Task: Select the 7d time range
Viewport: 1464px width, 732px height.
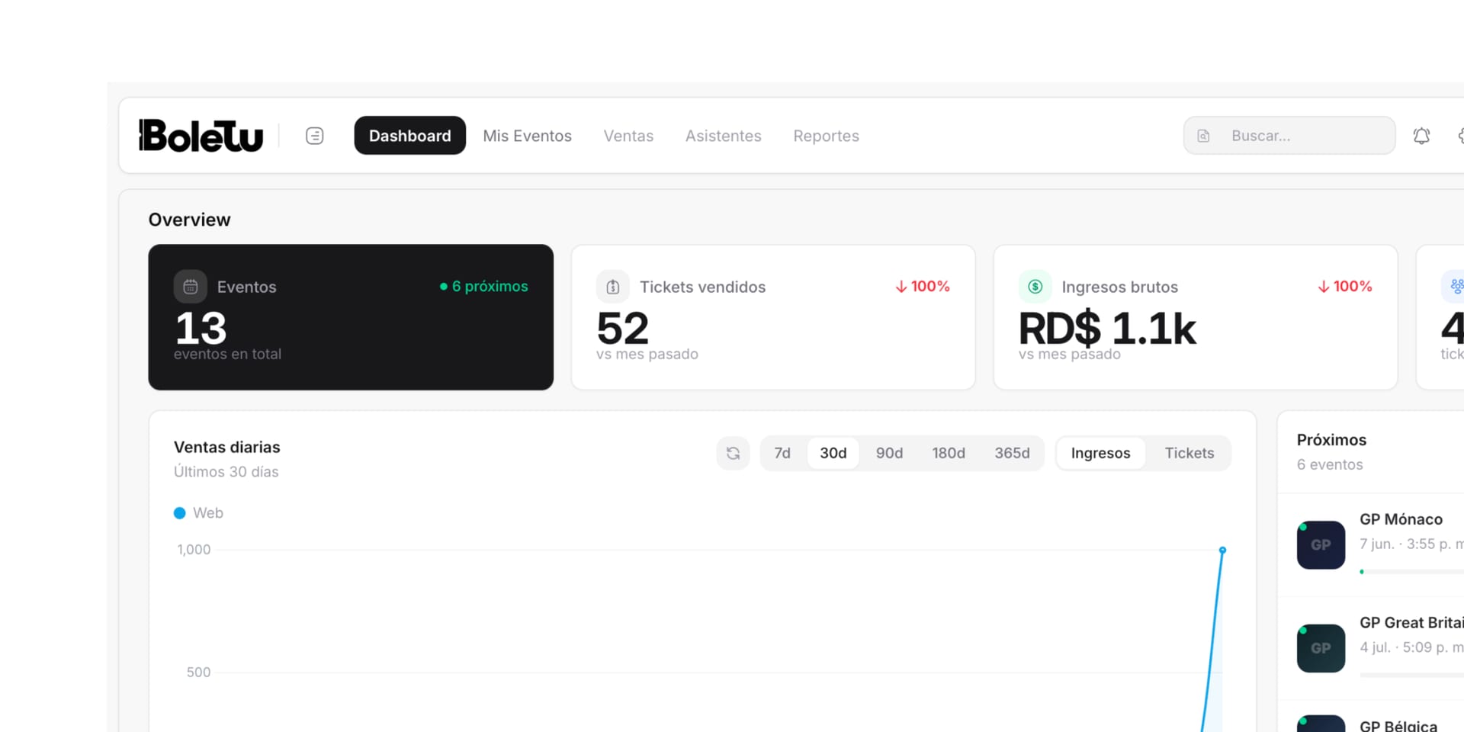Action: (x=782, y=453)
